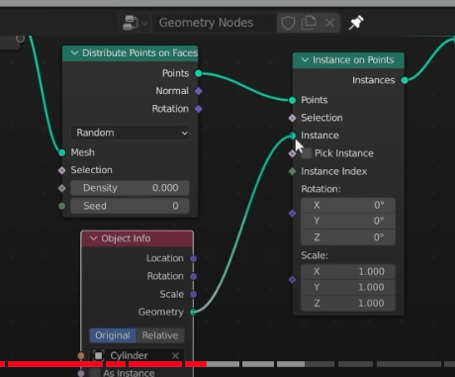
Task: Click the Rotation Z field
Action: (x=348, y=237)
